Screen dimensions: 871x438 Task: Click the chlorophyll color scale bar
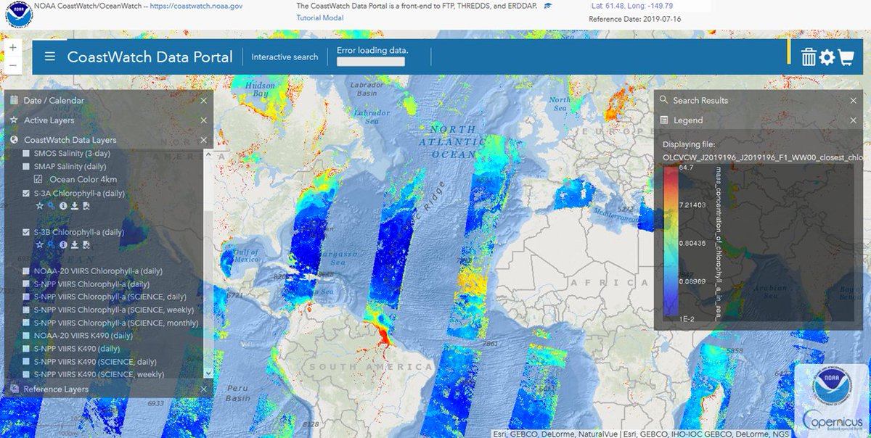670,241
